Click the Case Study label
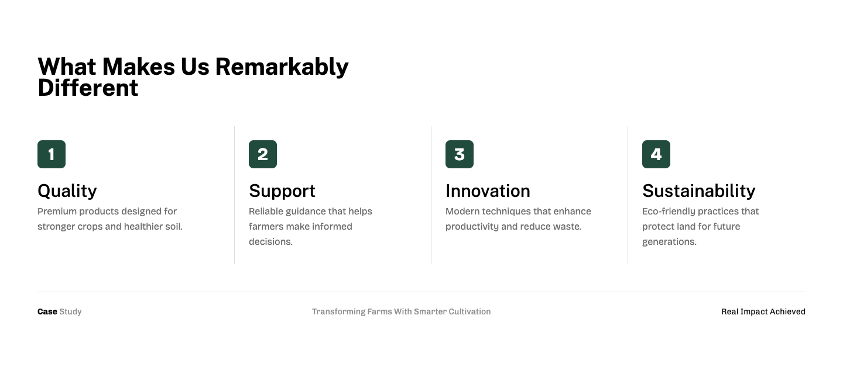The height and width of the screenshot is (374, 843). pyautogui.click(x=60, y=311)
